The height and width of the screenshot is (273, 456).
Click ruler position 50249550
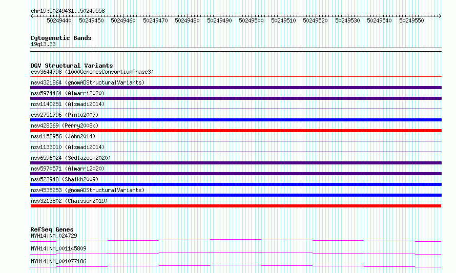coord(411,20)
